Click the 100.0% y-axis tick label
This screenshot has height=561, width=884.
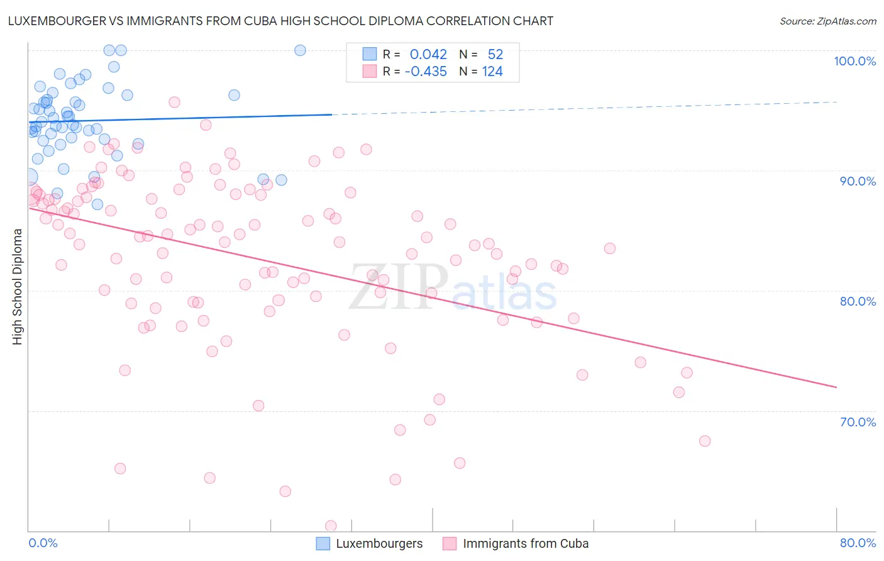tap(854, 61)
